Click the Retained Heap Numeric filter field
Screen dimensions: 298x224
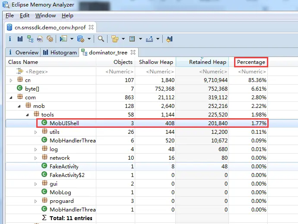click(203, 72)
